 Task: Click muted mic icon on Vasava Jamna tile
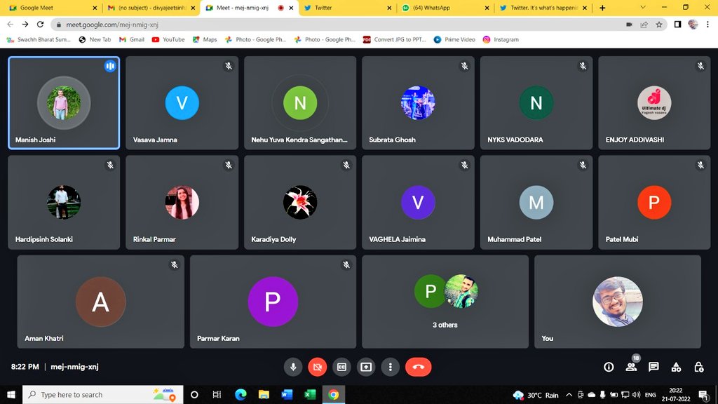[229, 66]
